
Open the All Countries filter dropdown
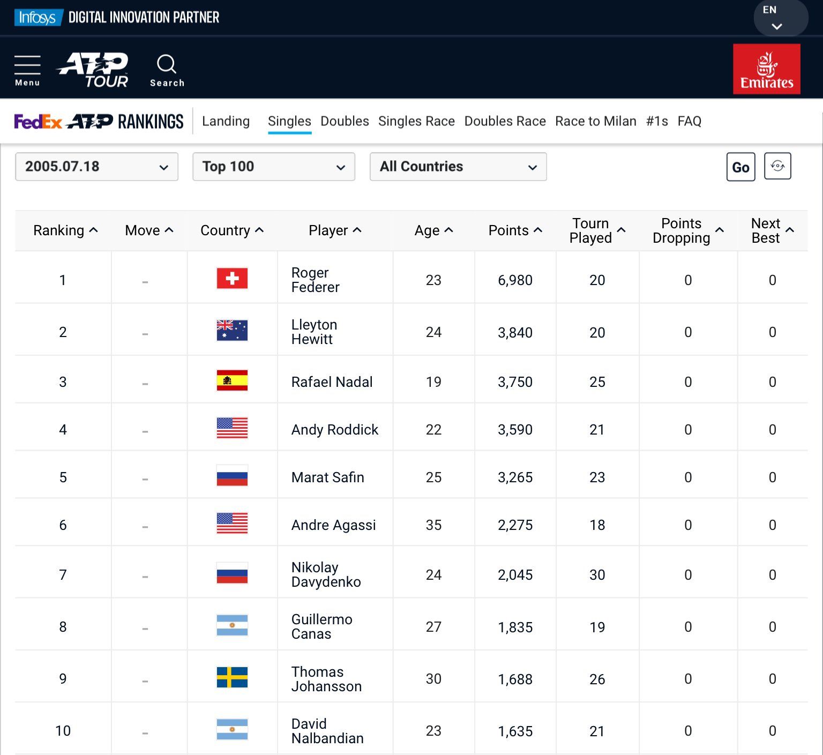coord(458,167)
